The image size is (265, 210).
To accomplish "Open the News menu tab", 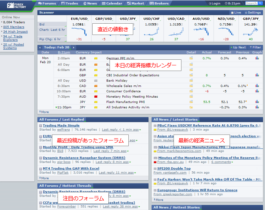I will [90, 3].
